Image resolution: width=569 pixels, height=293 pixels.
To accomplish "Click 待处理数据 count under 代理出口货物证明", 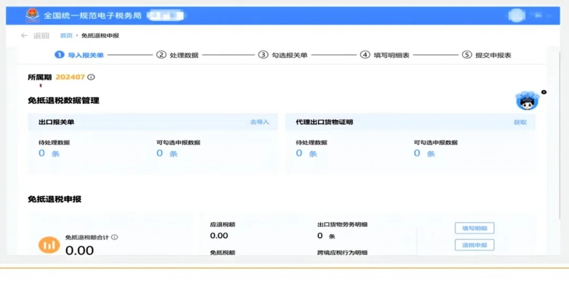I will pyautogui.click(x=306, y=154).
